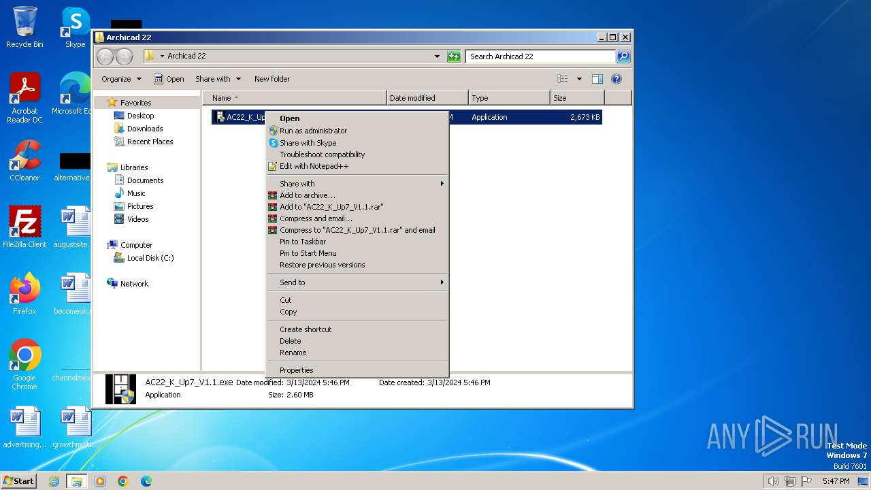Choose Pin to Taskbar

pos(357,242)
